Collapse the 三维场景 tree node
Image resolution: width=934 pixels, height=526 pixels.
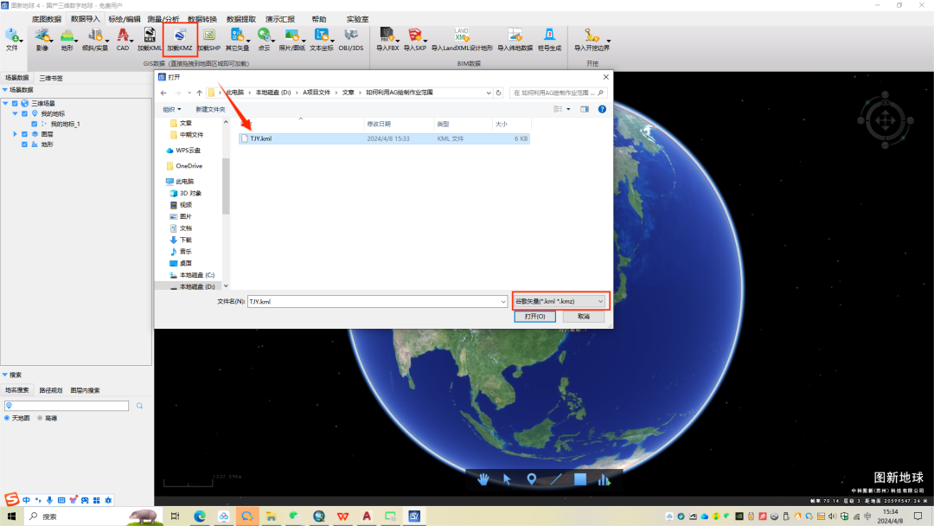[5, 104]
